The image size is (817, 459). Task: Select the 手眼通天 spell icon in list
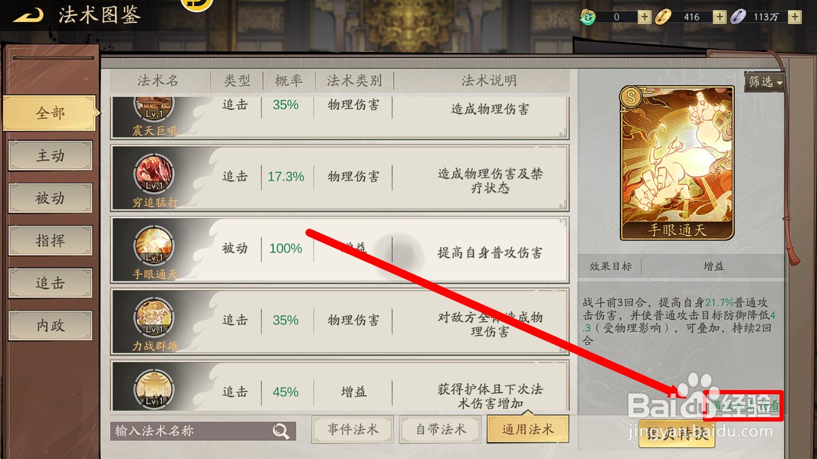tap(154, 247)
